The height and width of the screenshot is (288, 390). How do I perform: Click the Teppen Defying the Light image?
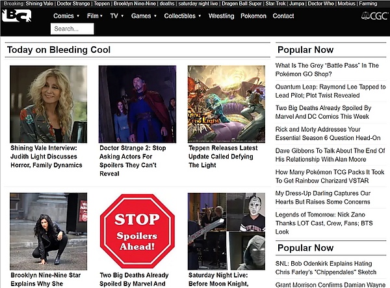click(226, 104)
